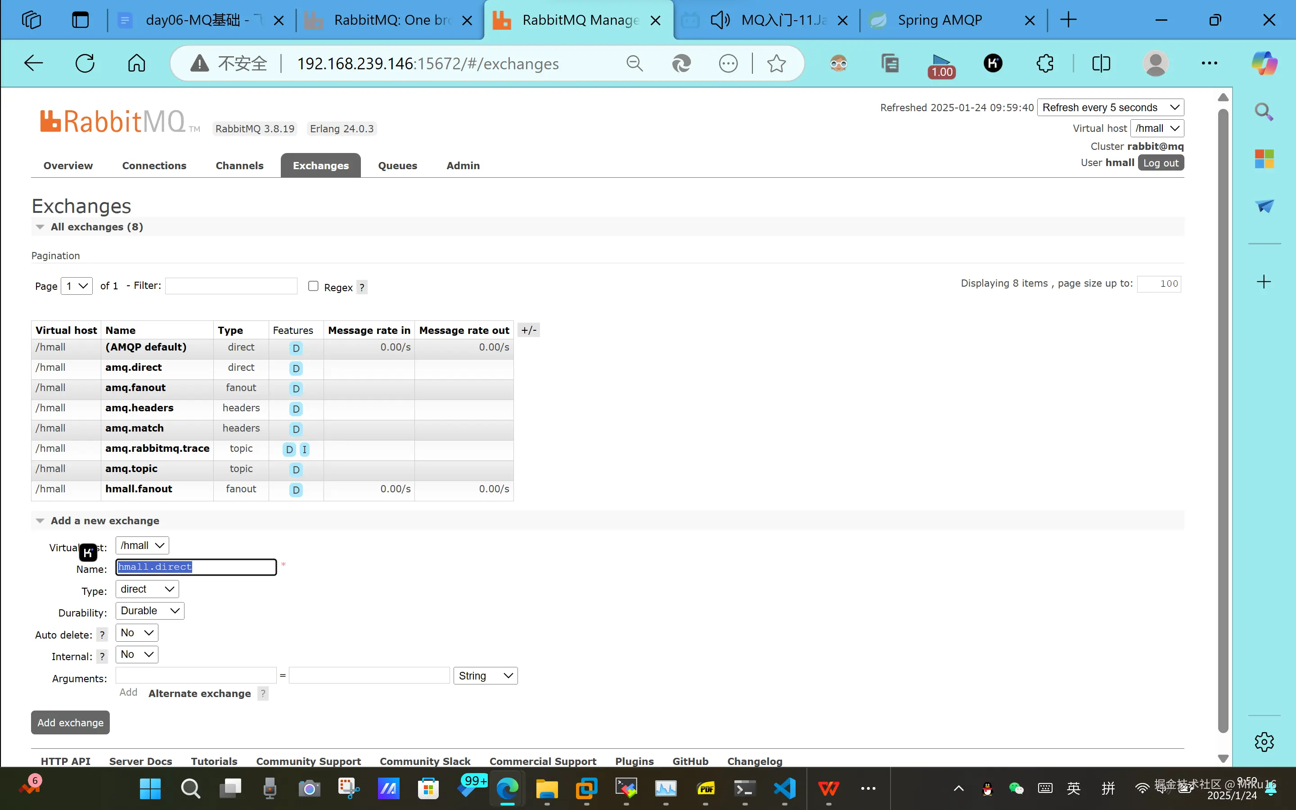
Task: Click the home page icon
Action: [x=136, y=63]
